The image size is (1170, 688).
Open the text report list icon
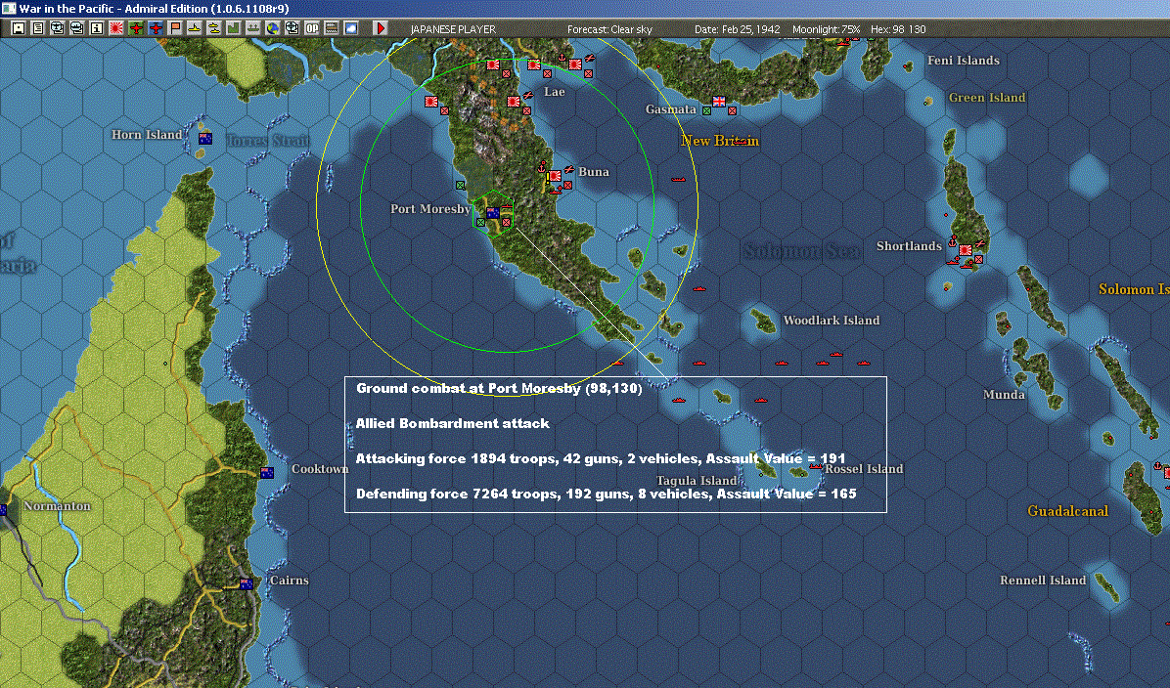[x=38, y=28]
